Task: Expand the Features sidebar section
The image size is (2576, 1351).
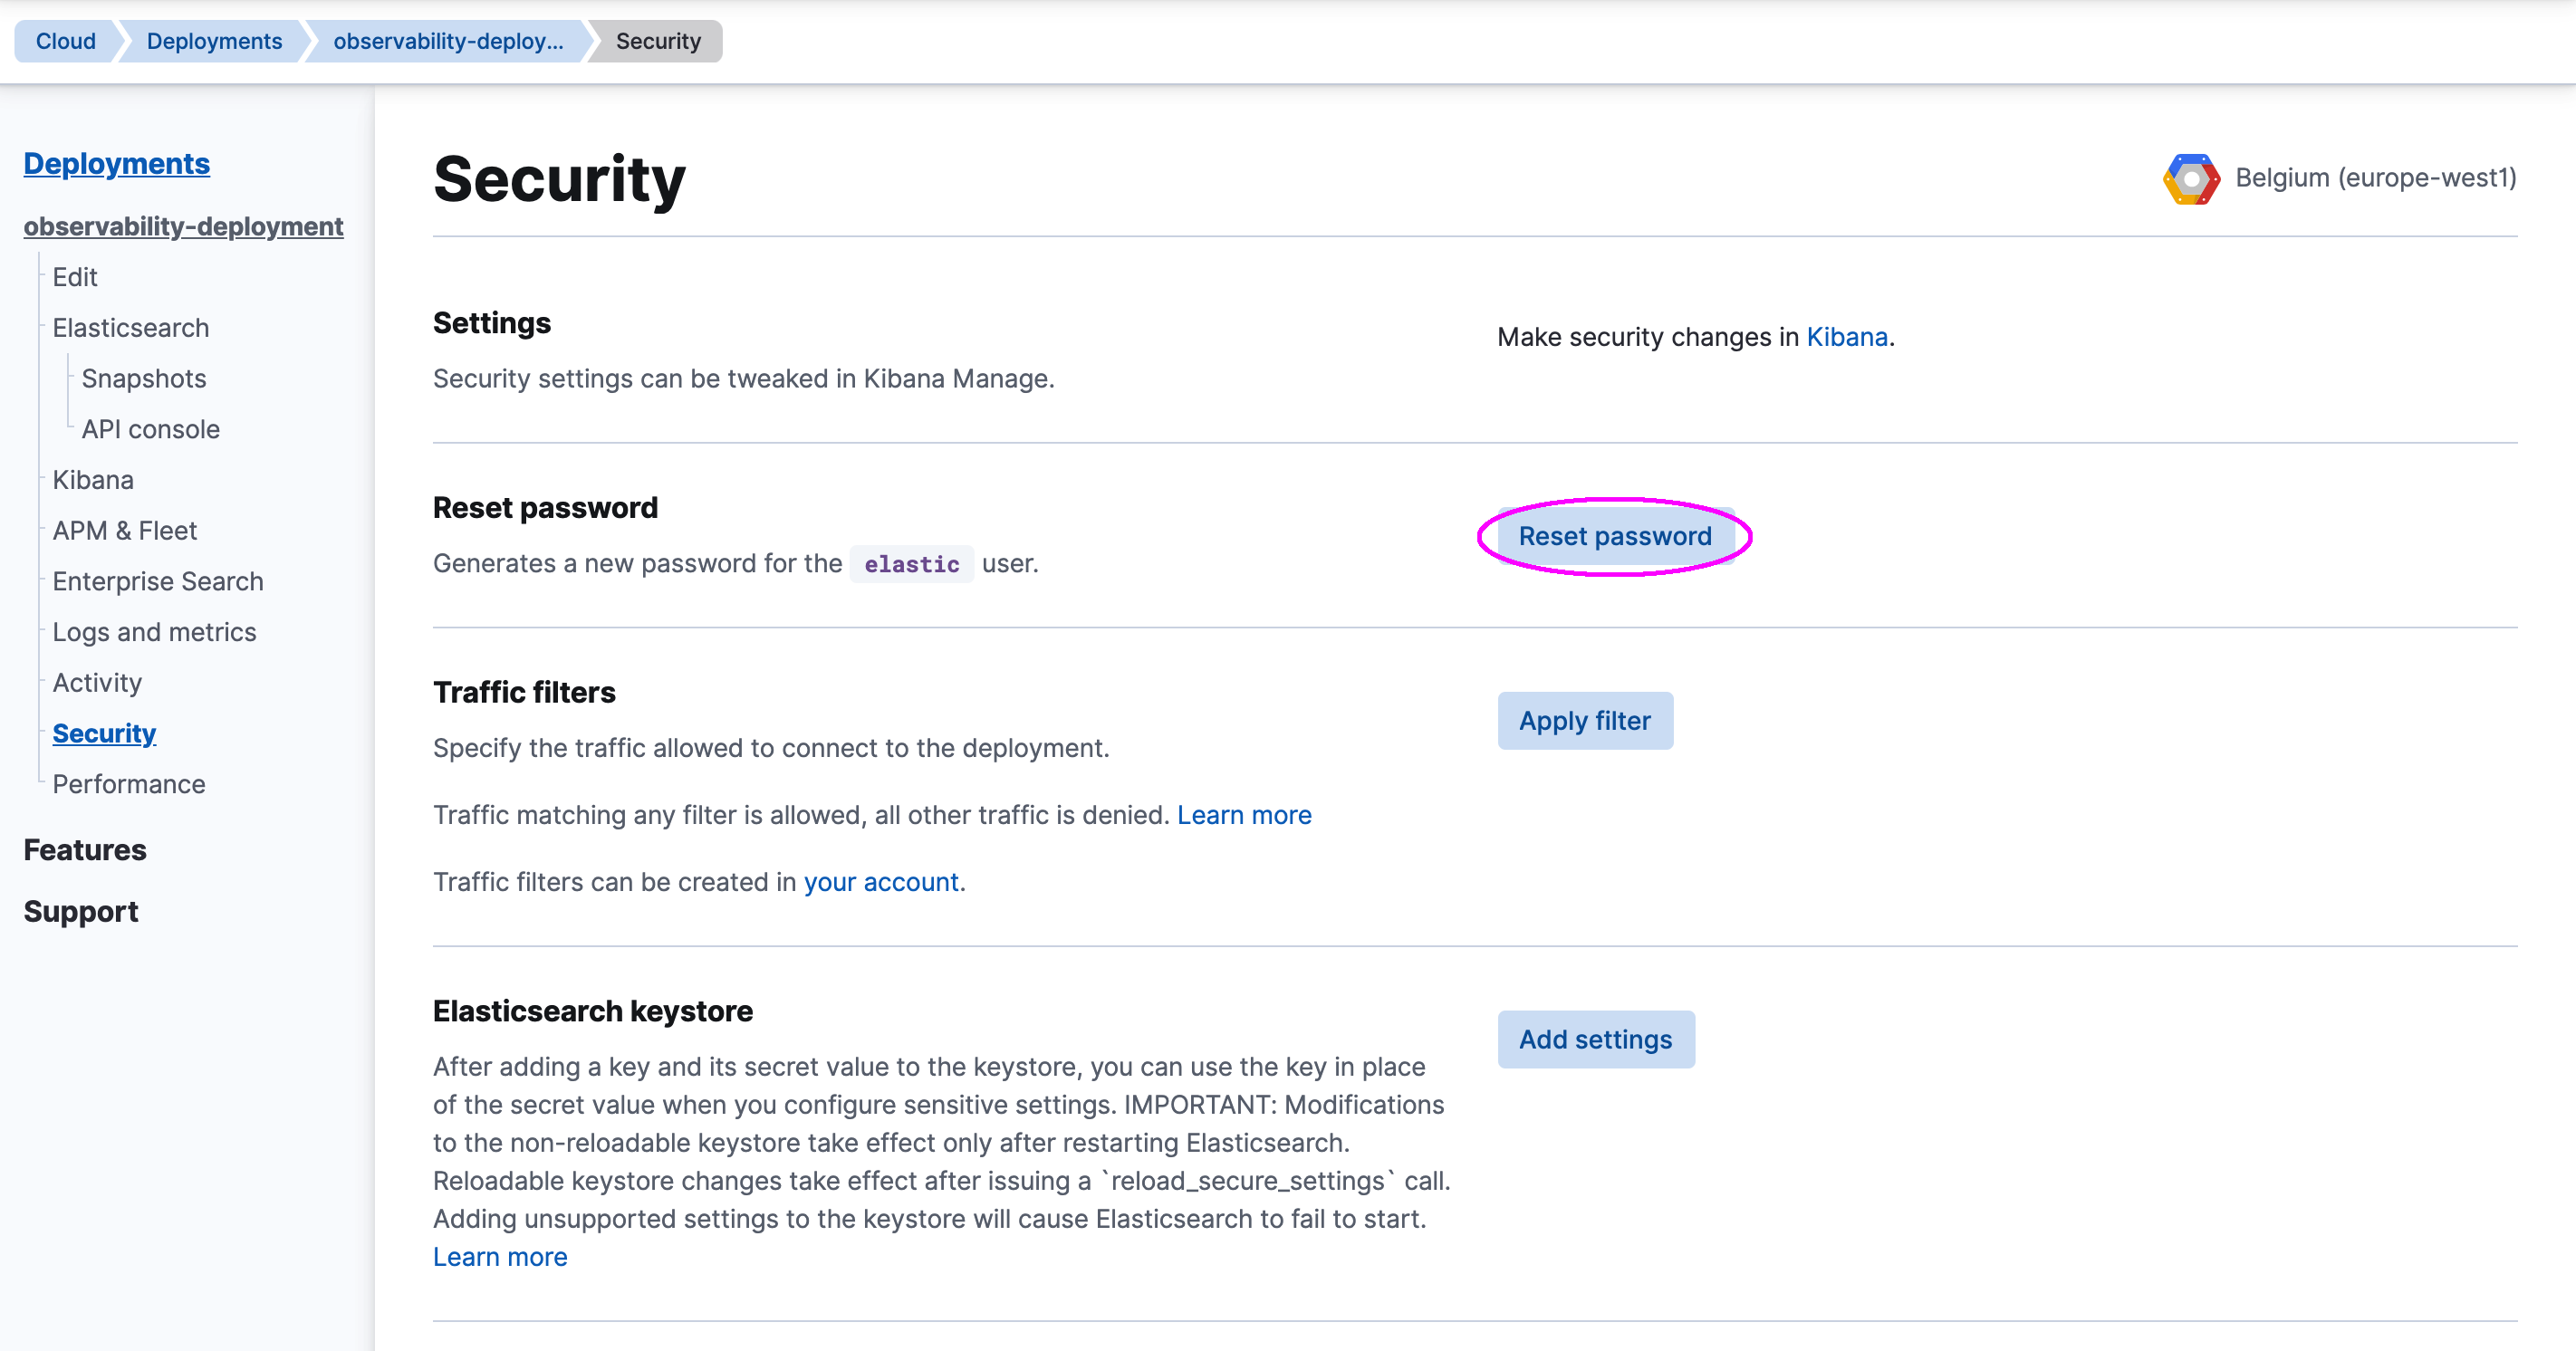Action: coord(85,850)
